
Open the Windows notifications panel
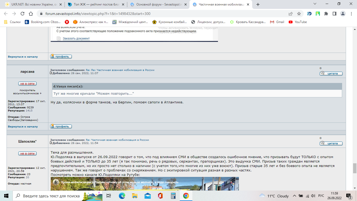[349, 196]
